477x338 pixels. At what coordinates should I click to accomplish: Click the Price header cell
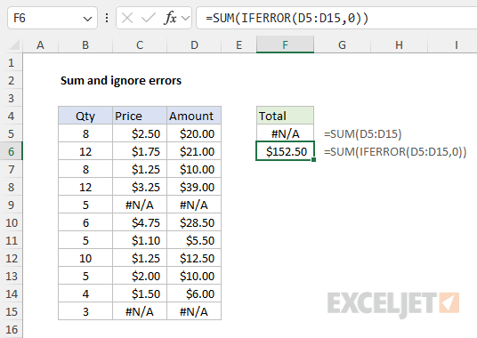click(x=140, y=116)
